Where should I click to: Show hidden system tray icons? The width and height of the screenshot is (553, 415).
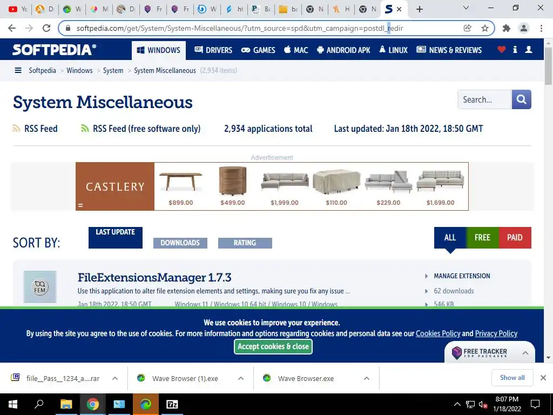click(457, 404)
